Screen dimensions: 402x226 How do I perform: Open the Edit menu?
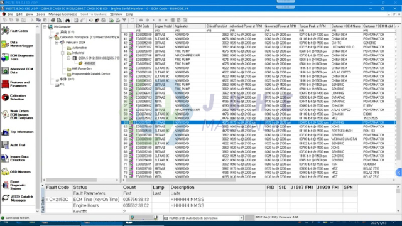(19, 14)
